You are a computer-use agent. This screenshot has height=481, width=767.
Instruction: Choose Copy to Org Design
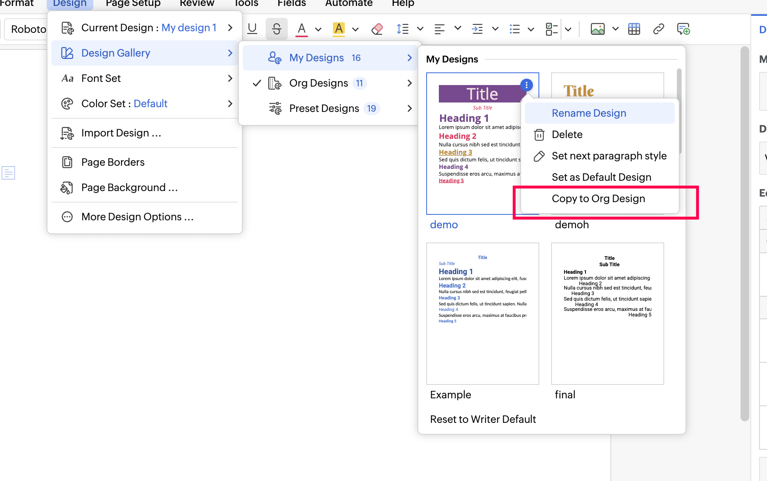point(598,199)
